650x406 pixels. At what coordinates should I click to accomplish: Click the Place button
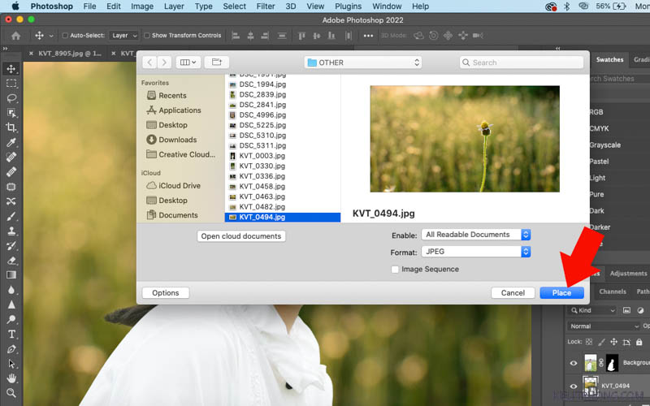pos(561,293)
